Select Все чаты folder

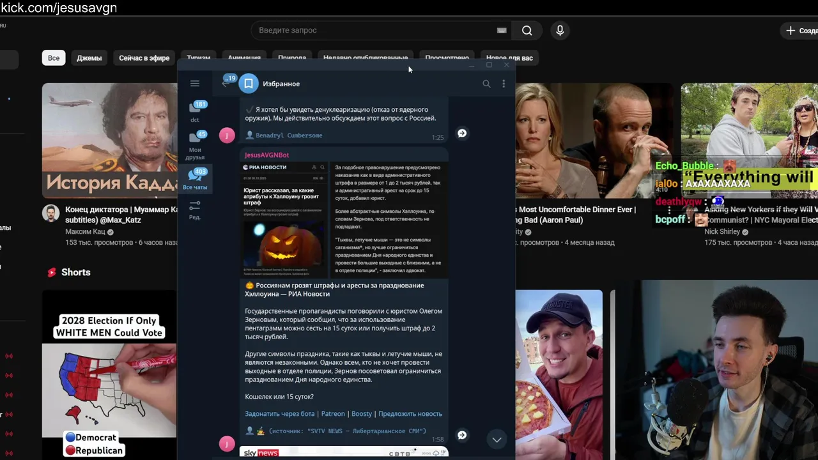pos(195,179)
